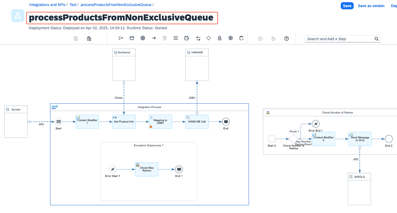This screenshot has height=213, width=397.
Task: Select the Mapping to JDBC step
Action: (x=161, y=122)
